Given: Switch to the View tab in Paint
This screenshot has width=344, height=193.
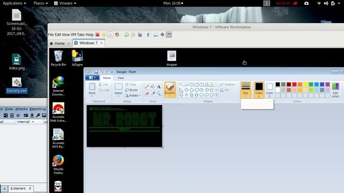Looking at the screenshot, I should coord(120,78).
